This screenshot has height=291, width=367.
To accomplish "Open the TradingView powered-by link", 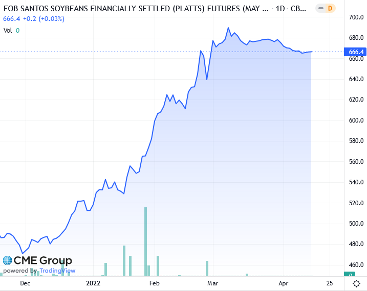I will point(39,271).
